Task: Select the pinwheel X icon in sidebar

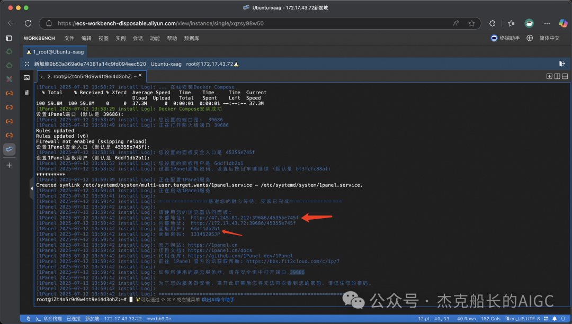Action: point(9,79)
